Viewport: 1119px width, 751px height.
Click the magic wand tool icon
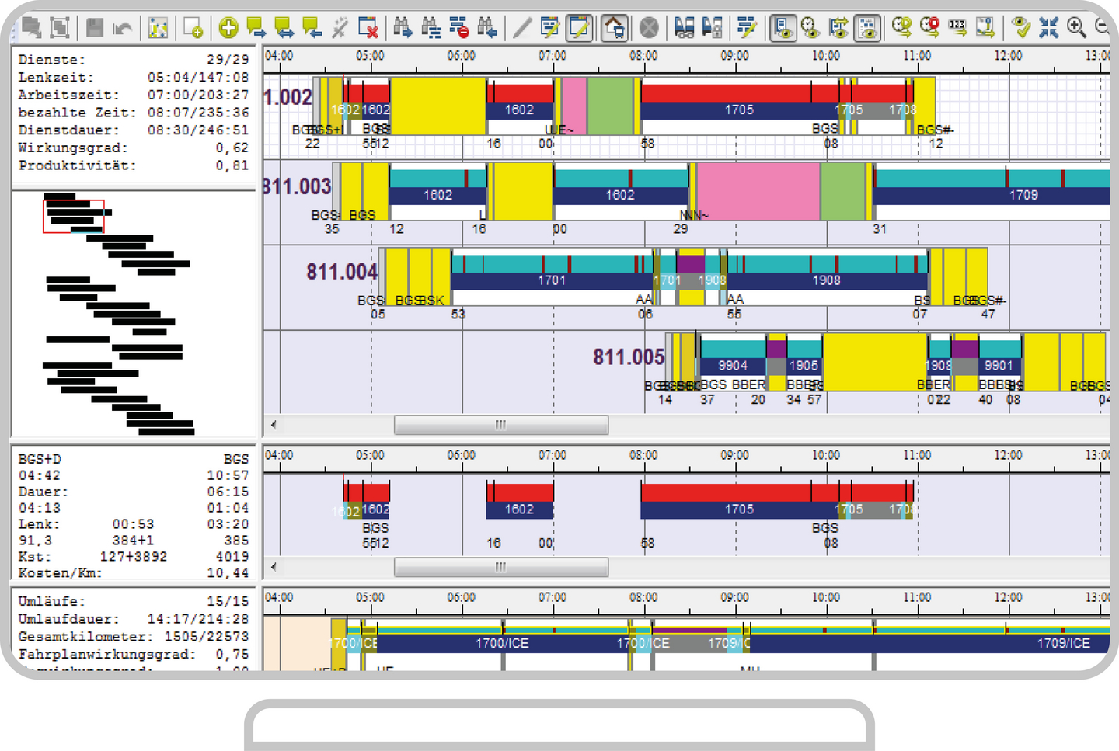point(340,29)
